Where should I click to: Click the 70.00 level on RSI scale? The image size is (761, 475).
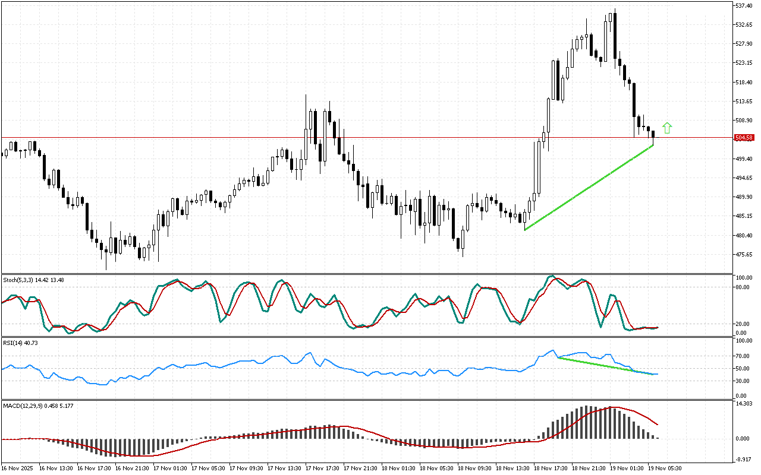(x=743, y=356)
